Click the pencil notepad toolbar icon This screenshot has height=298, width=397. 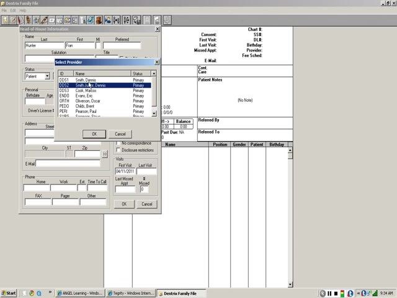(x=13, y=20)
